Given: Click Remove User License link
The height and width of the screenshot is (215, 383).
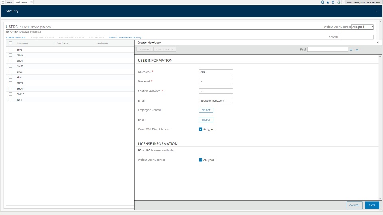Looking at the screenshot, I should (71, 37).
